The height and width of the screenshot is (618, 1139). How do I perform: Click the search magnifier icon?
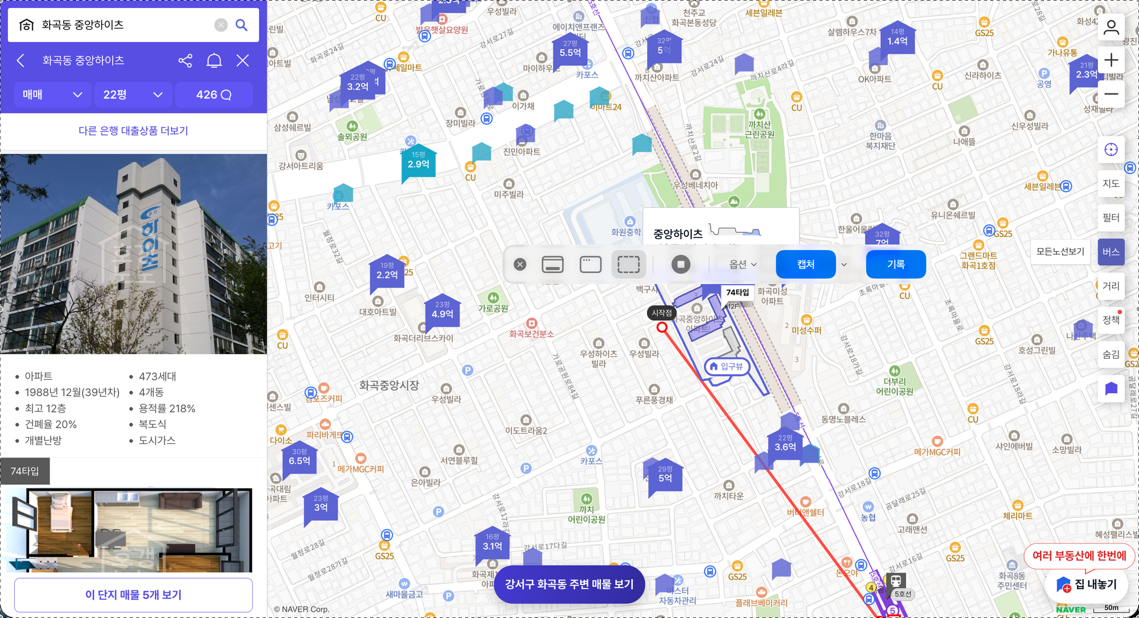pyautogui.click(x=241, y=24)
